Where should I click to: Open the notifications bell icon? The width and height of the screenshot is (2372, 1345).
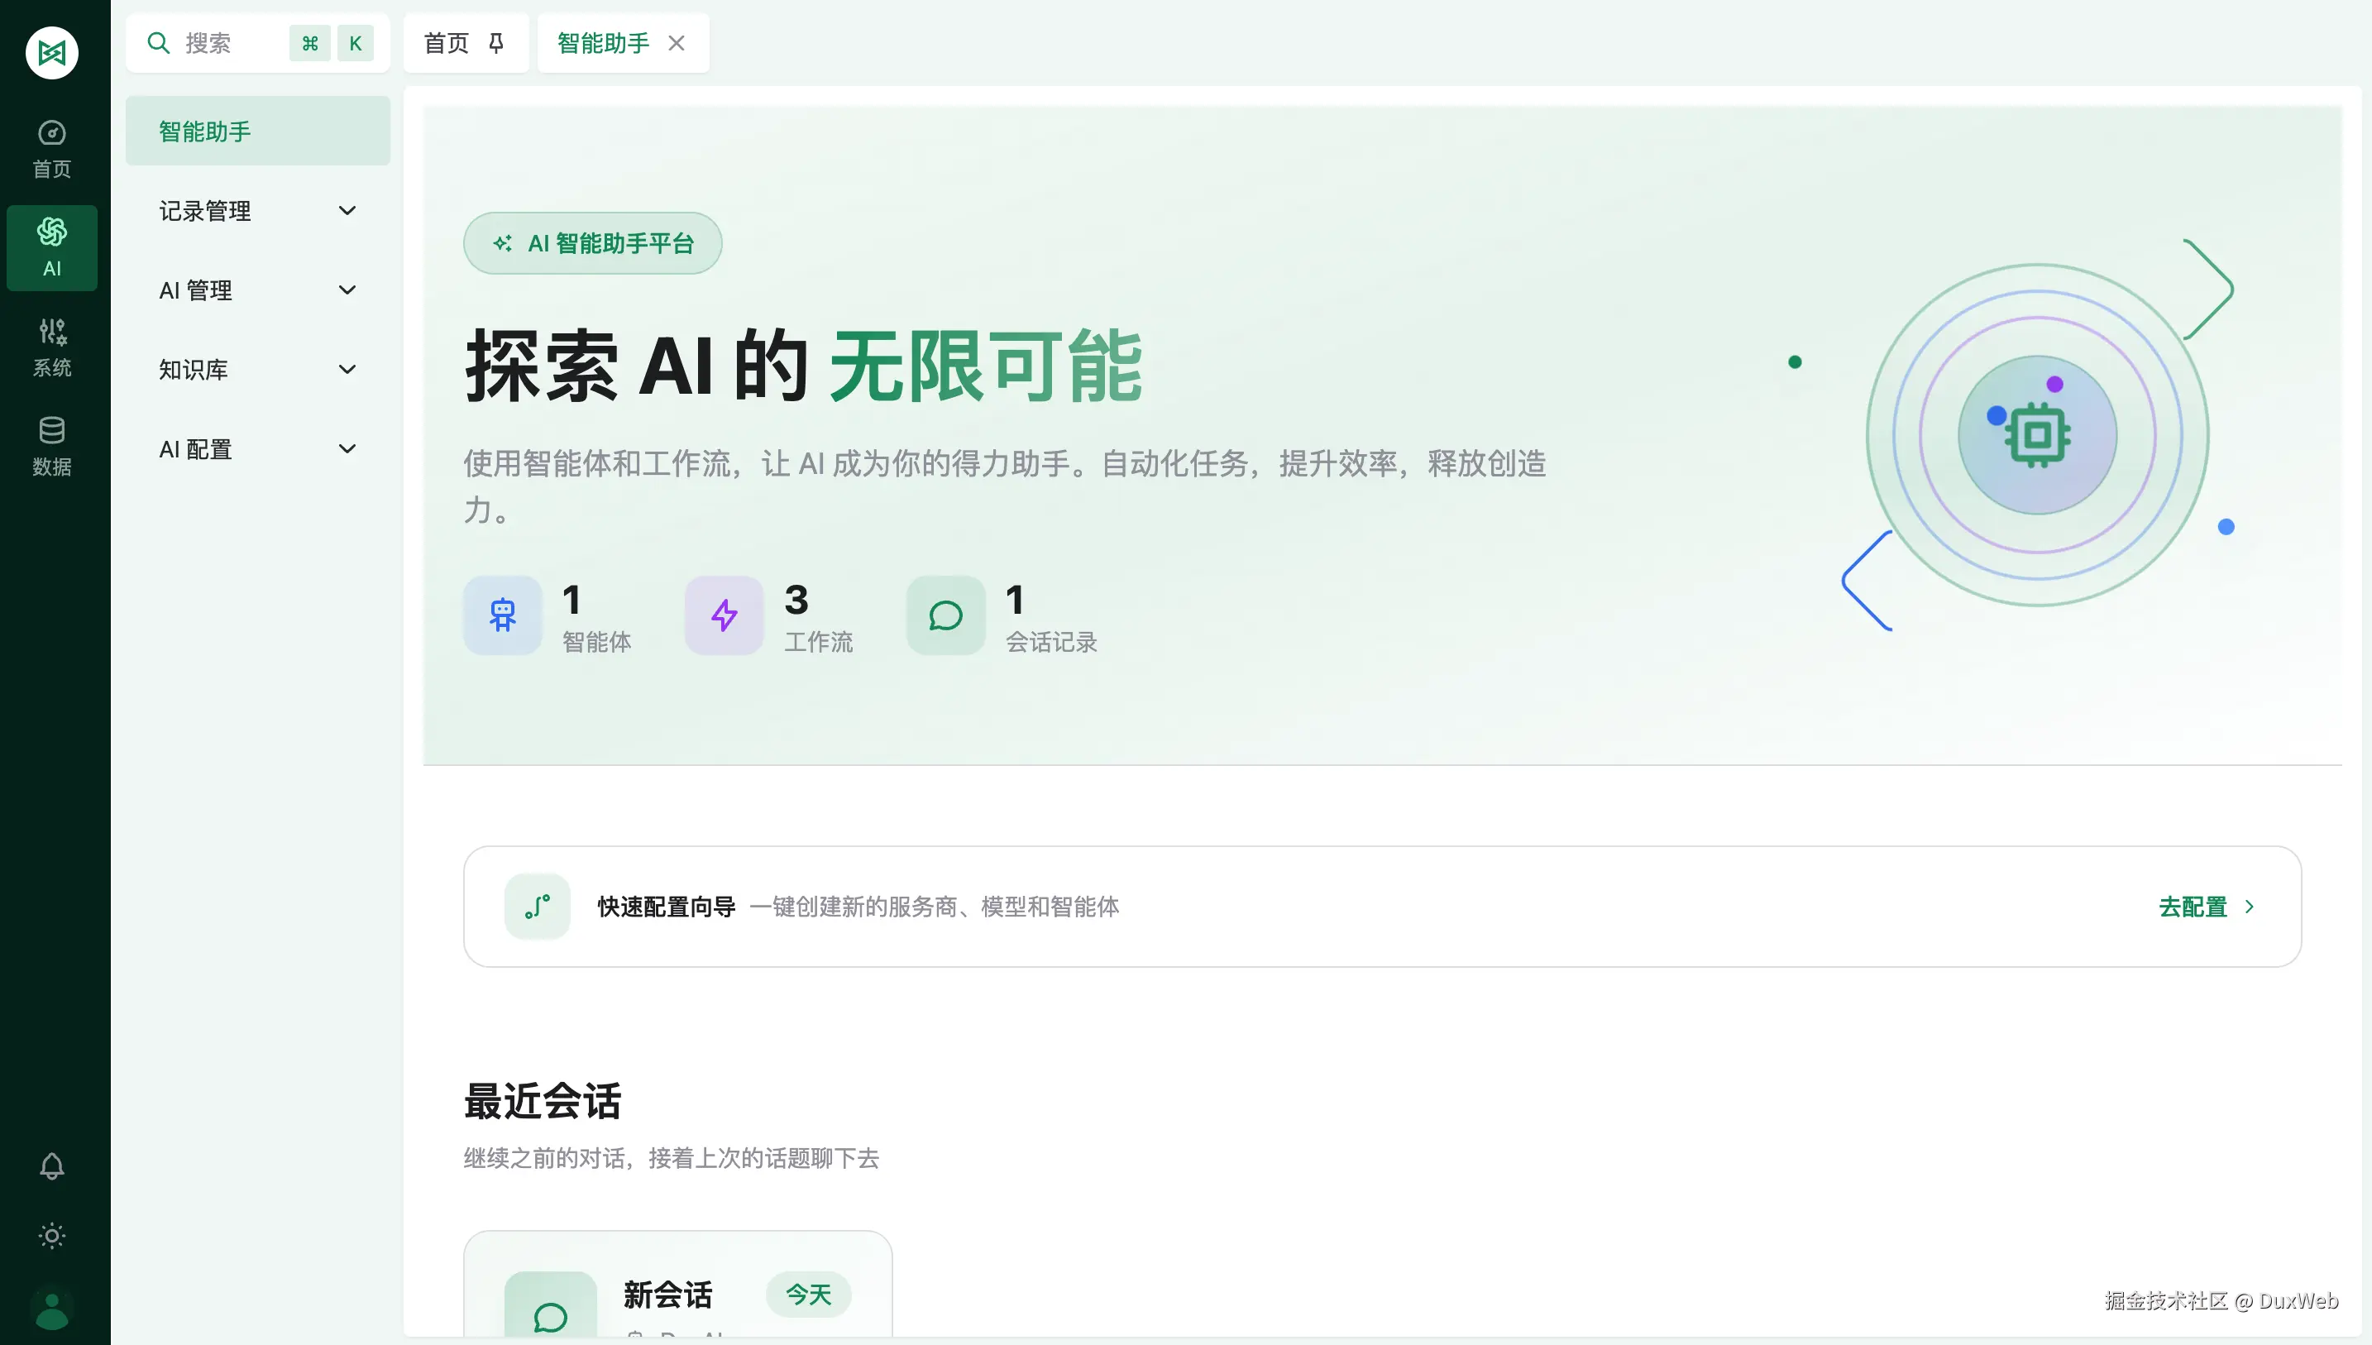(x=52, y=1166)
